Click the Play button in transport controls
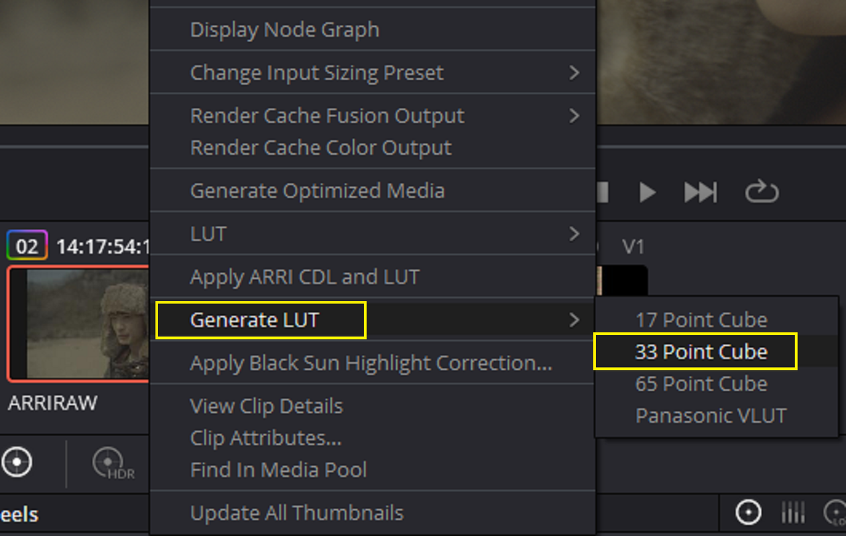 click(647, 192)
